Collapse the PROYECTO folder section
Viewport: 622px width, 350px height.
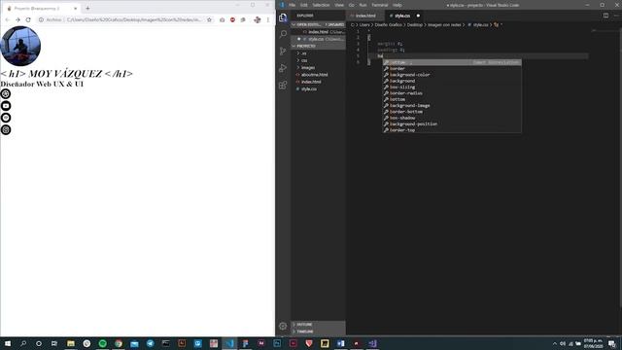point(319,46)
